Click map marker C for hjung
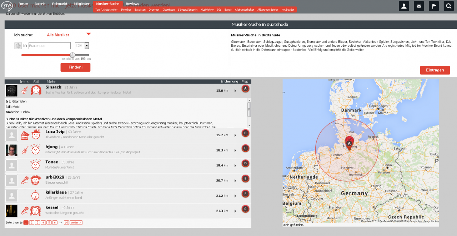Image resolution: width=457 pixels, height=236 pixels. tap(245, 148)
